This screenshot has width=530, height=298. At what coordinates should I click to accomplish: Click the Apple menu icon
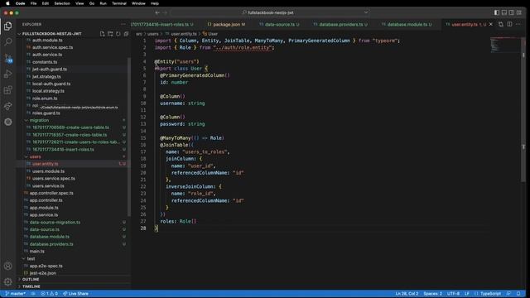pos(7,3)
